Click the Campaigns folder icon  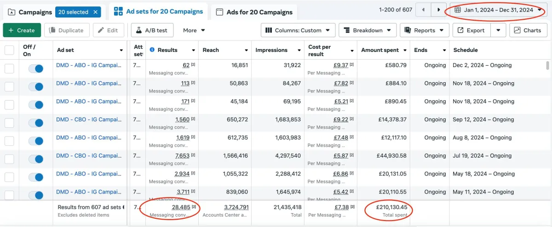click(11, 12)
